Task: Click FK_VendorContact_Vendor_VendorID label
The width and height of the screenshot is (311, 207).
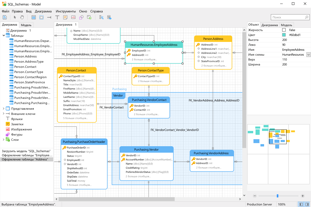Action: [x=175, y=130]
